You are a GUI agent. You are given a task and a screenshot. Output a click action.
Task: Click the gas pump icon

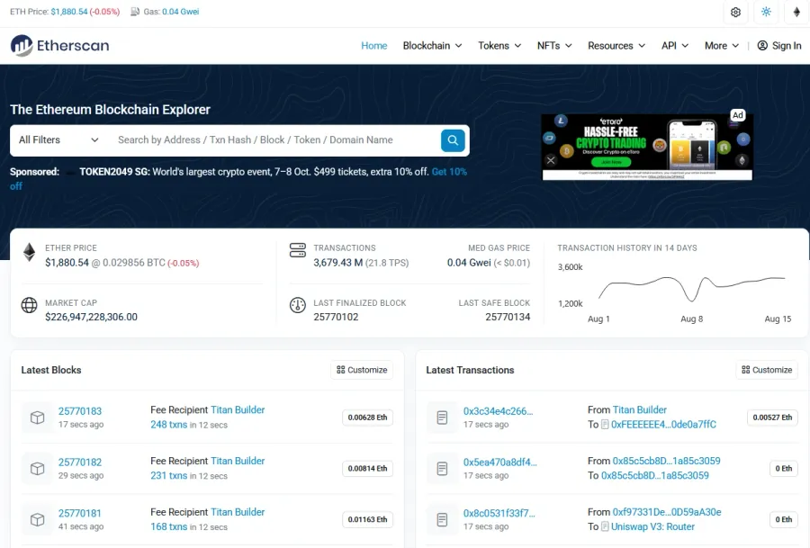pyautogui.click(x=135, y=12)
